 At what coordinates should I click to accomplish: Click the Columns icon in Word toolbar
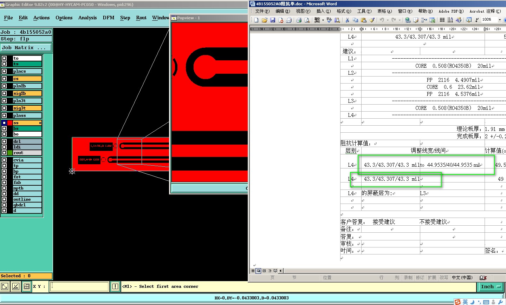442,20
